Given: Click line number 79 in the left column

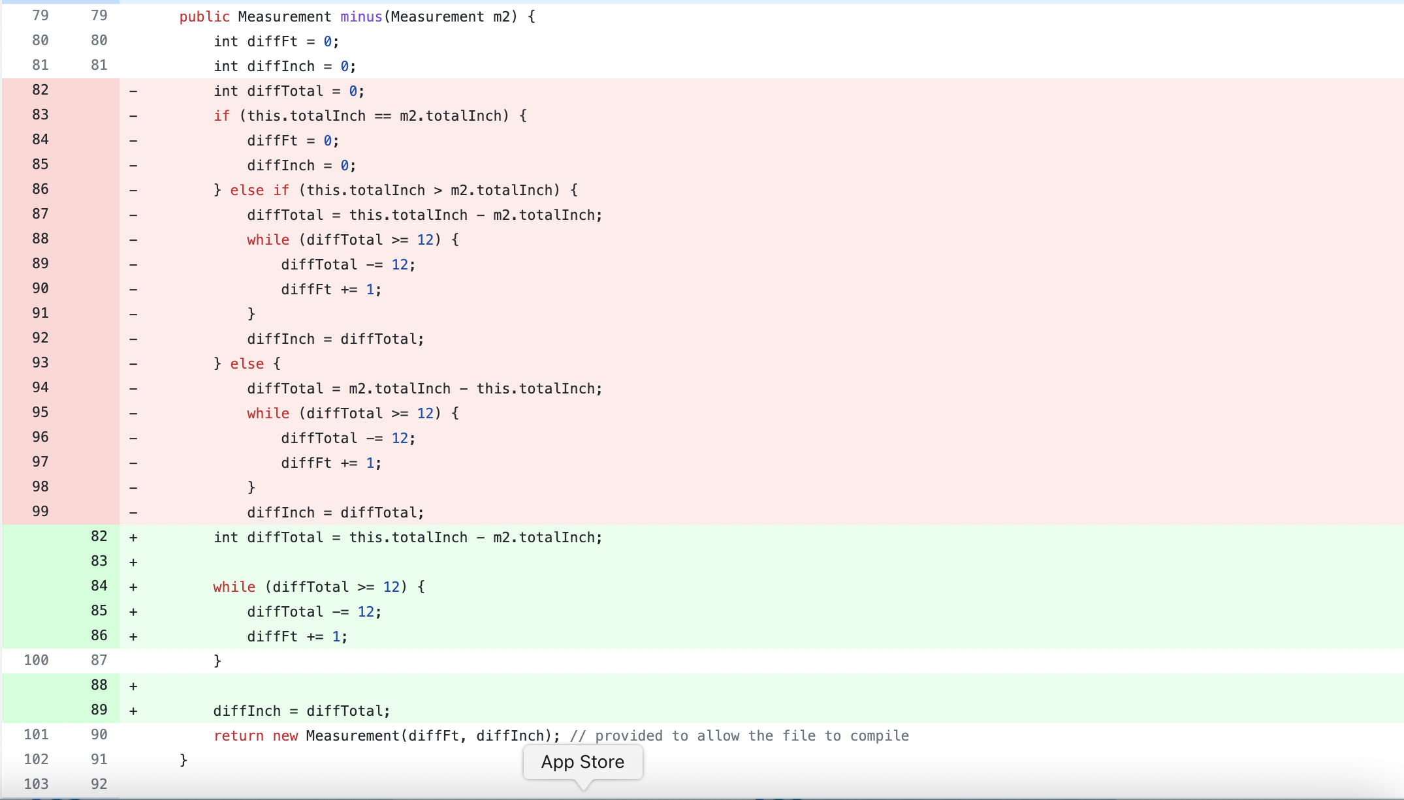Looking at the screenshot, I should (x=40, y=16).
